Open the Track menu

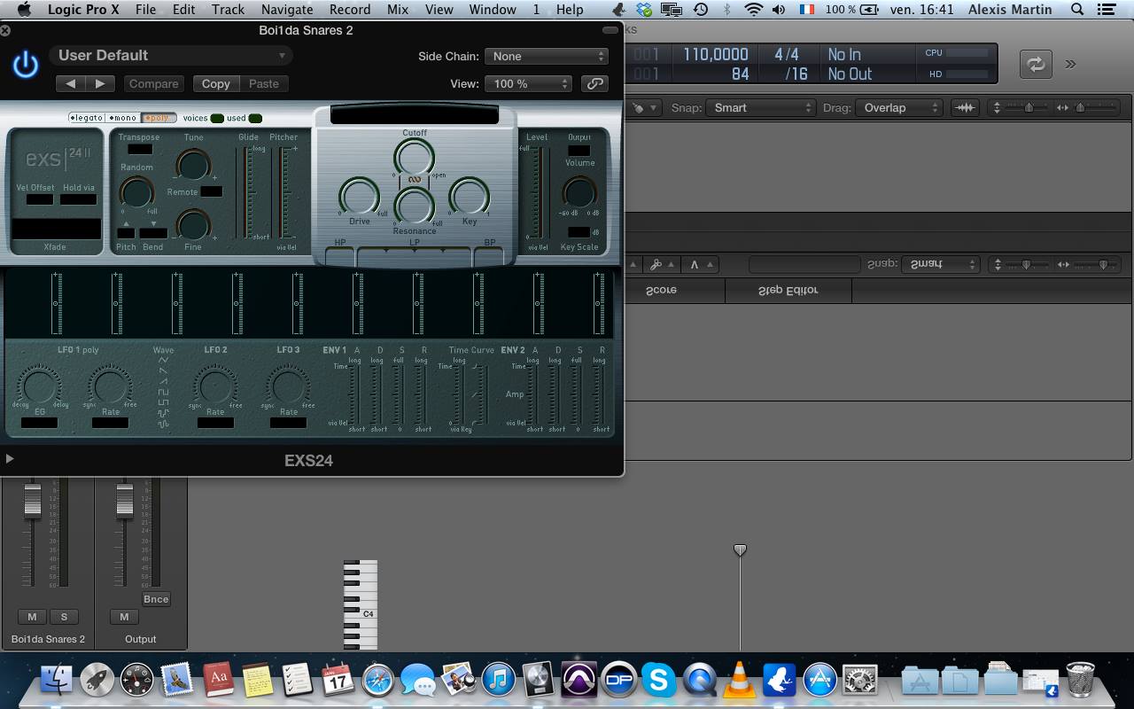click(x=228, y=9)
